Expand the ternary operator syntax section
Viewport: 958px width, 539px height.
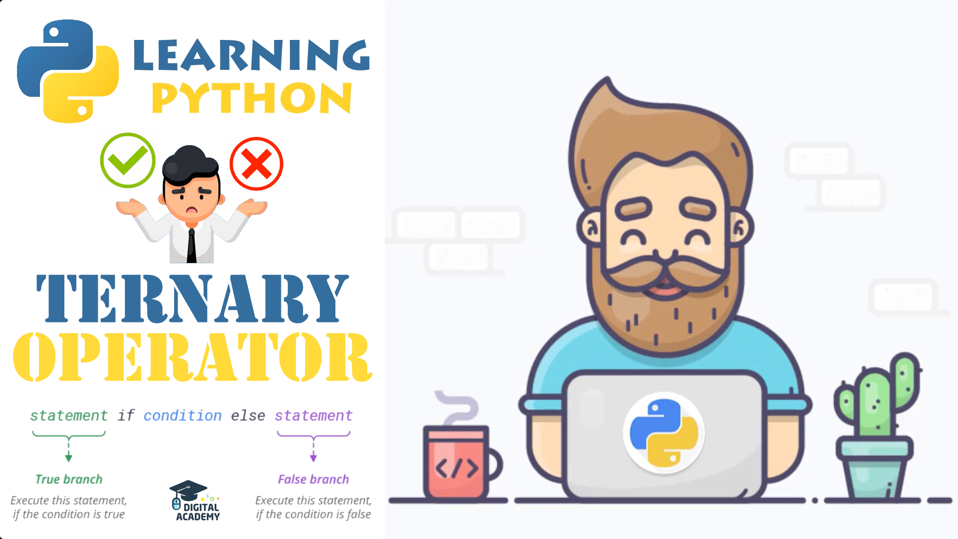[191, 414]
